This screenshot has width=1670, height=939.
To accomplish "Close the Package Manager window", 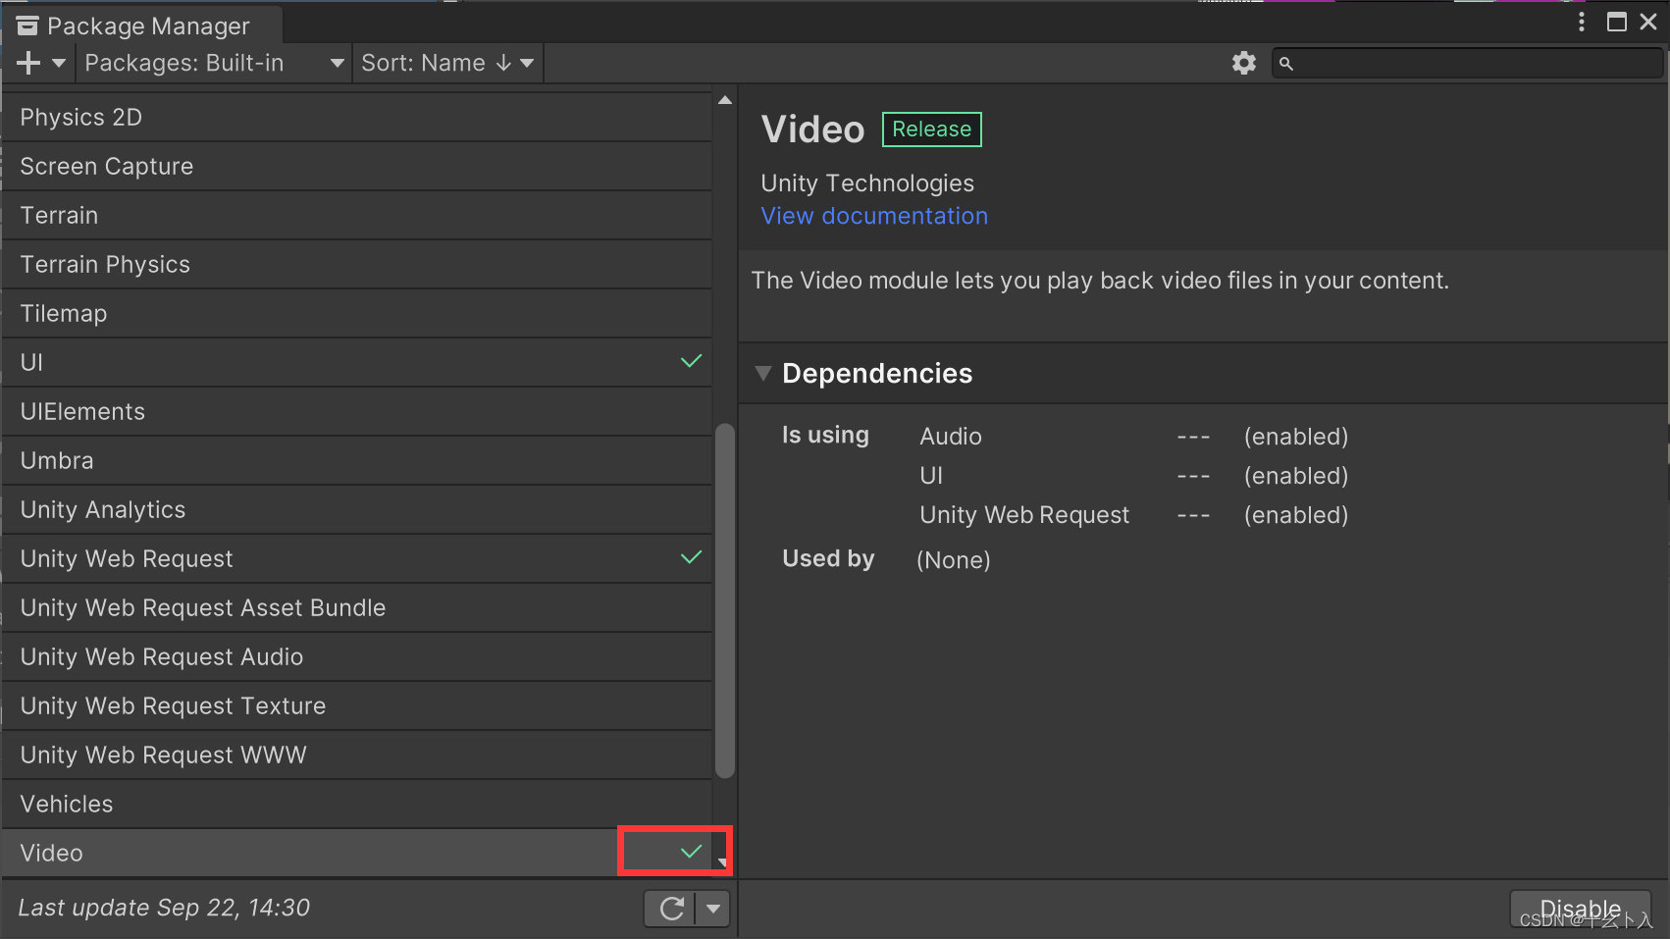I will click(x=1648, y=22).
